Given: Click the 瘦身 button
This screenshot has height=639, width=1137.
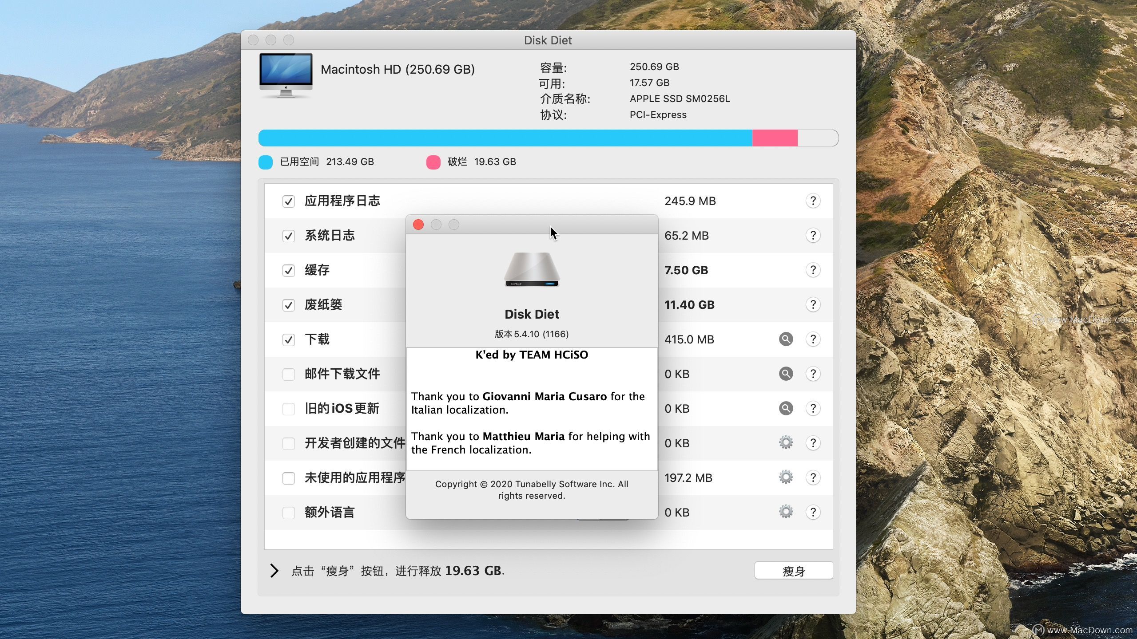Looking at the screenshot, I should [x=794, y=571].
